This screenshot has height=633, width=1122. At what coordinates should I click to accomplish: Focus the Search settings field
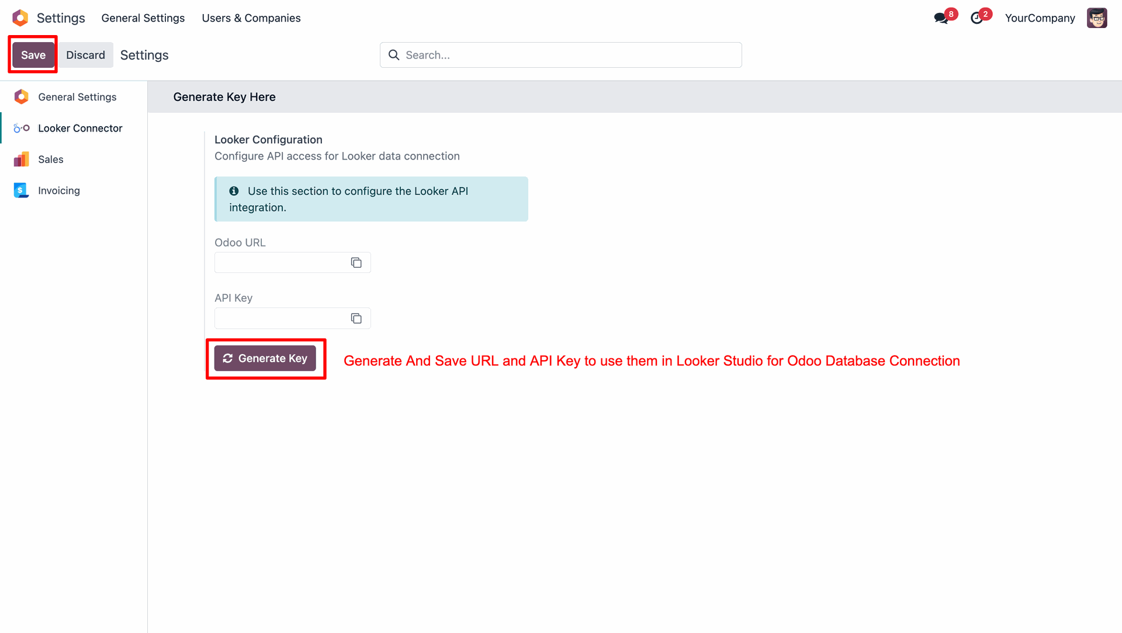561,55
